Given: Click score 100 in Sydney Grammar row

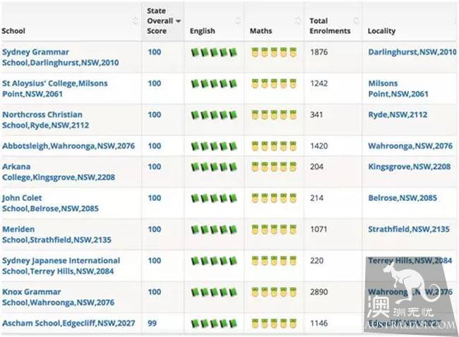Looking at the screenshot, I should [x=155, y=52].
